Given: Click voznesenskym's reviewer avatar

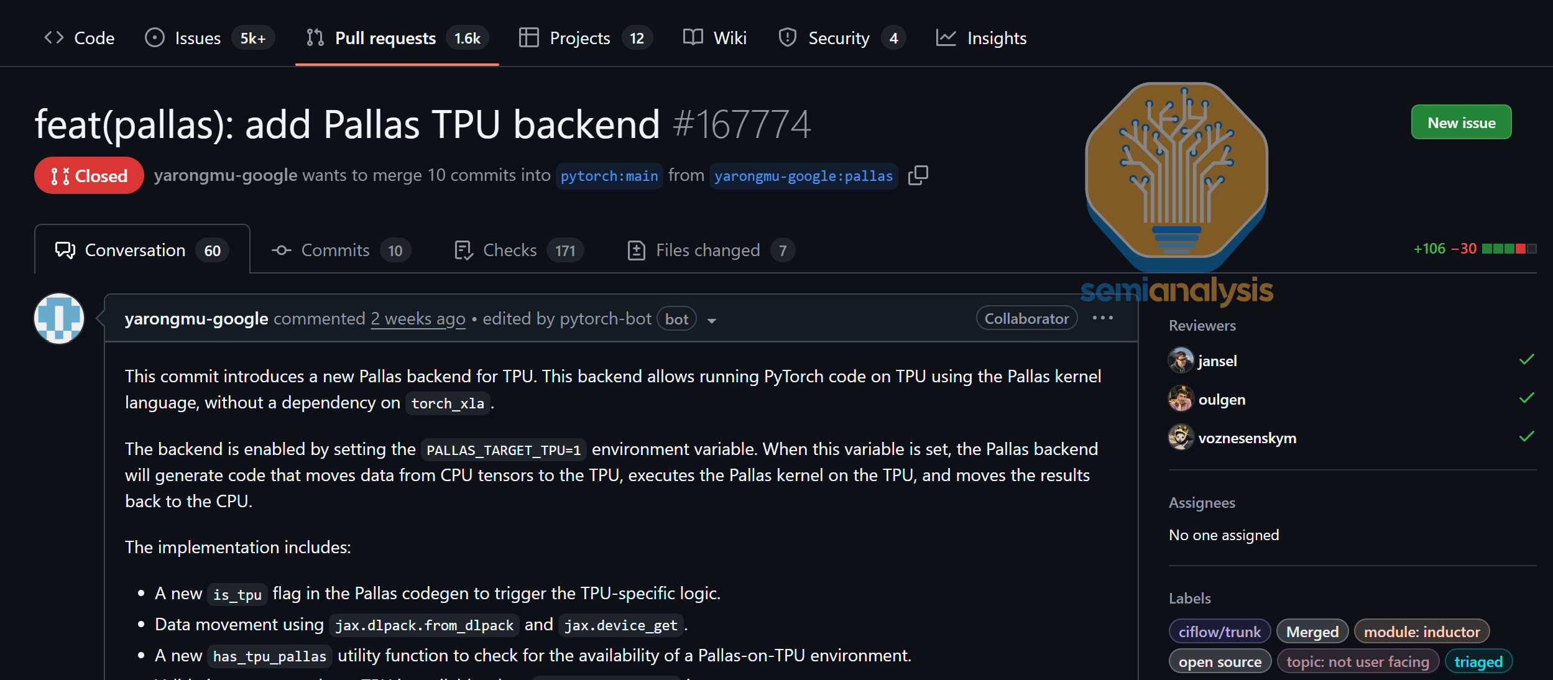Looking at the screenshot, I should tap(1180, 438).
